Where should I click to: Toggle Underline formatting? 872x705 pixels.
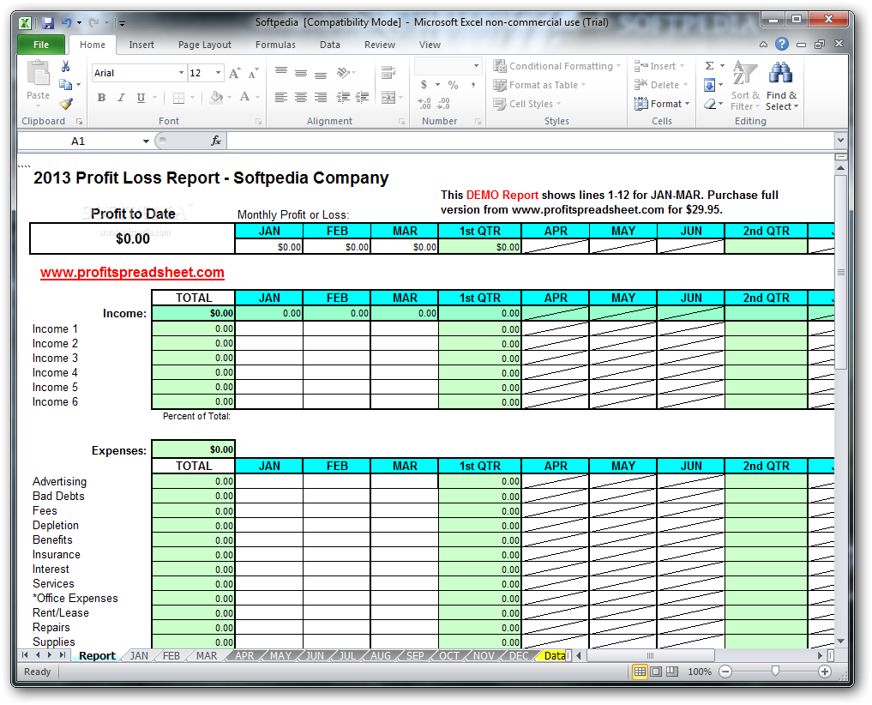tap(141, 98)
